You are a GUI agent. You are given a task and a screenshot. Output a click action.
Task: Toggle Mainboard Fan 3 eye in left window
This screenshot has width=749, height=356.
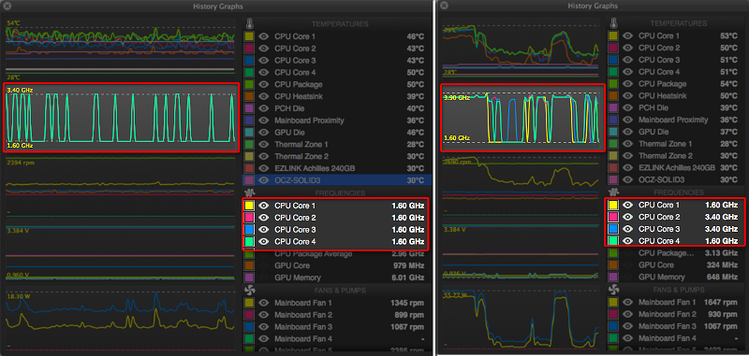[x=263, y=327]
